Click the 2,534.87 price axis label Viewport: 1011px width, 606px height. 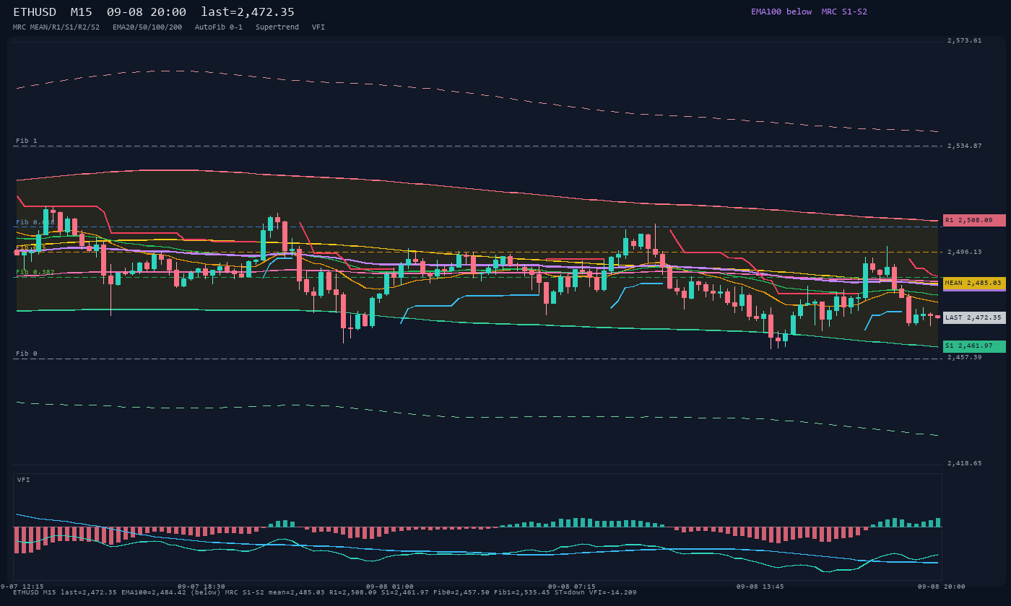(x=965, y=146)
